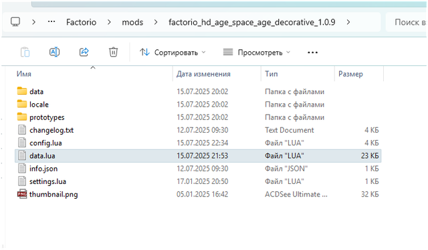
Task: Expand the chevron after Factorio
Action: click(109, 22)
